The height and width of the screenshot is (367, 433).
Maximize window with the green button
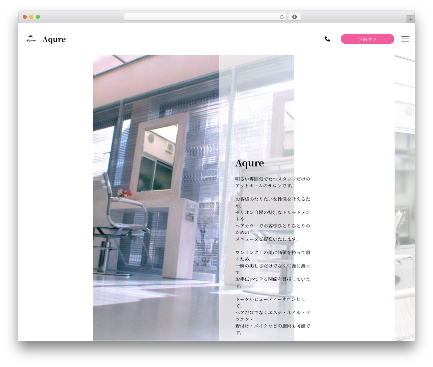point(38,17)
